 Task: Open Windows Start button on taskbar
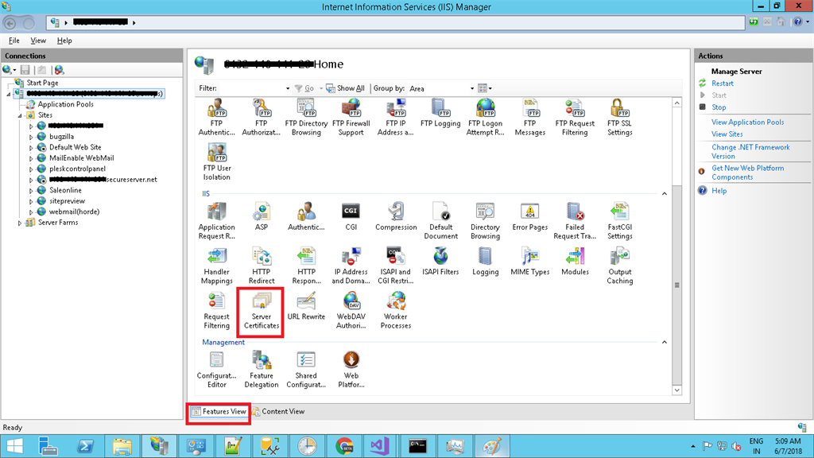coord(14,447)
